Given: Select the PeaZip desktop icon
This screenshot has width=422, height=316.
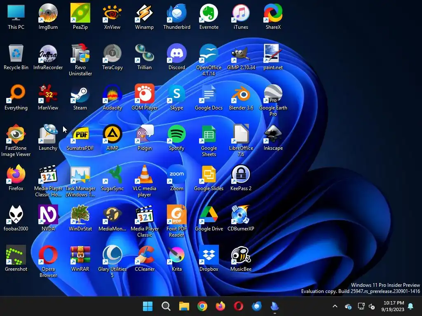Looking at the screenshot, I should point(80,13).
